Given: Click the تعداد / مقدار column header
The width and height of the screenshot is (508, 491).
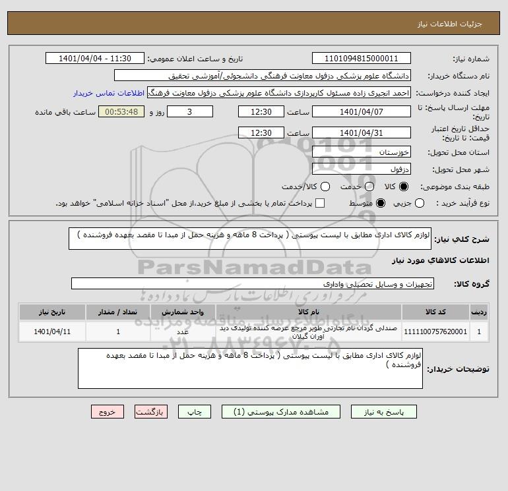Looking at the screenshot, I should (118, 312).
